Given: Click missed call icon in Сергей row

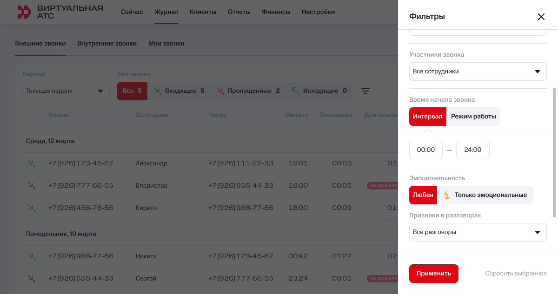Looking at the screenshot, I should (x=32, y=279).
